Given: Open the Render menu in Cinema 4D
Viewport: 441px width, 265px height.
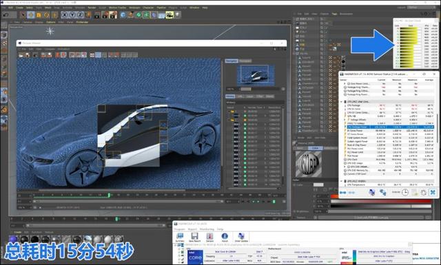Looking at the screenshot, I should click(92, 8).
